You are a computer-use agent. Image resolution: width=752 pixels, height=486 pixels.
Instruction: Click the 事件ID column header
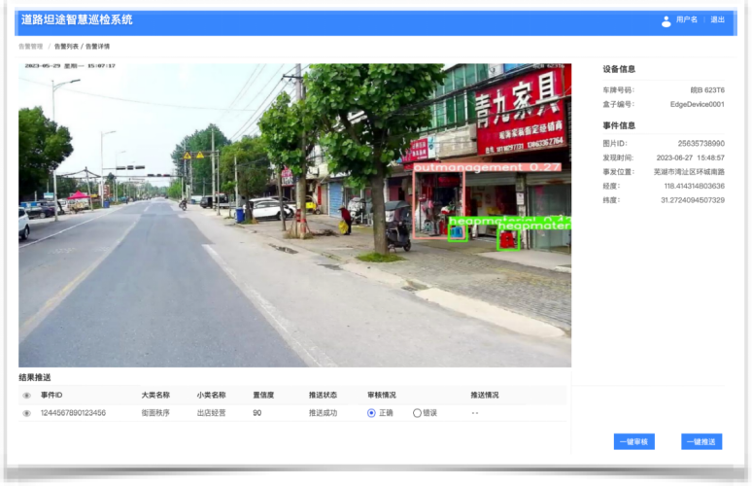51,396
